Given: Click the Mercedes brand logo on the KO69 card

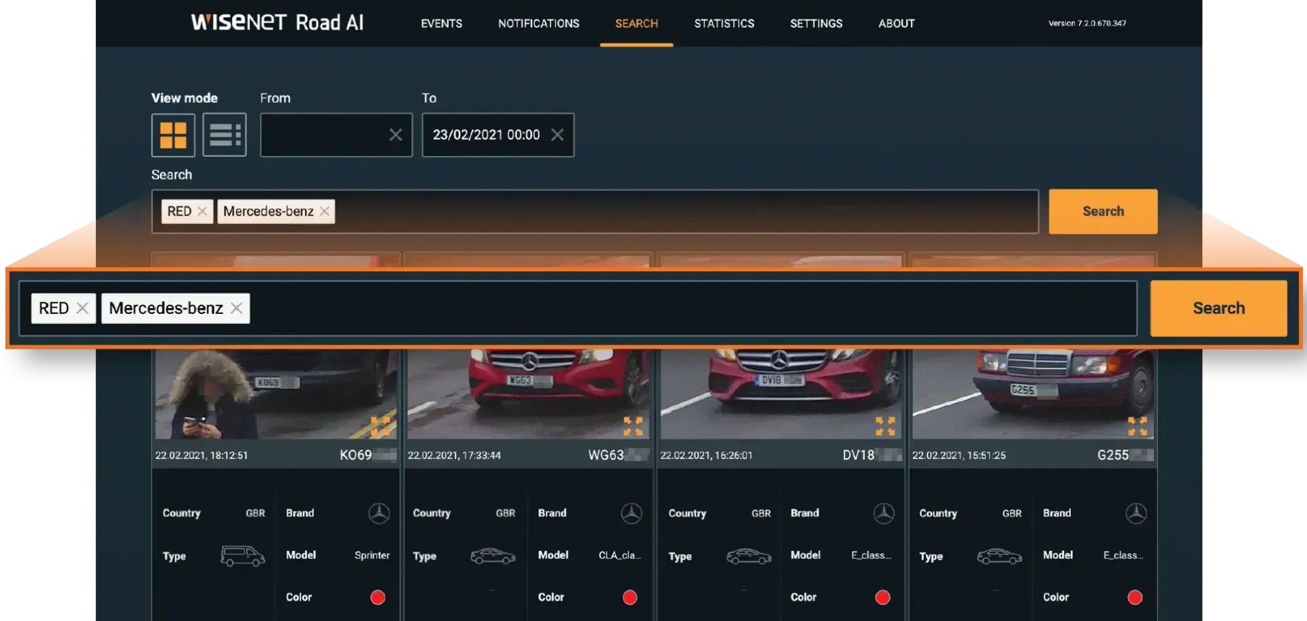Looking at the screenshot, I should pos(379,513).
